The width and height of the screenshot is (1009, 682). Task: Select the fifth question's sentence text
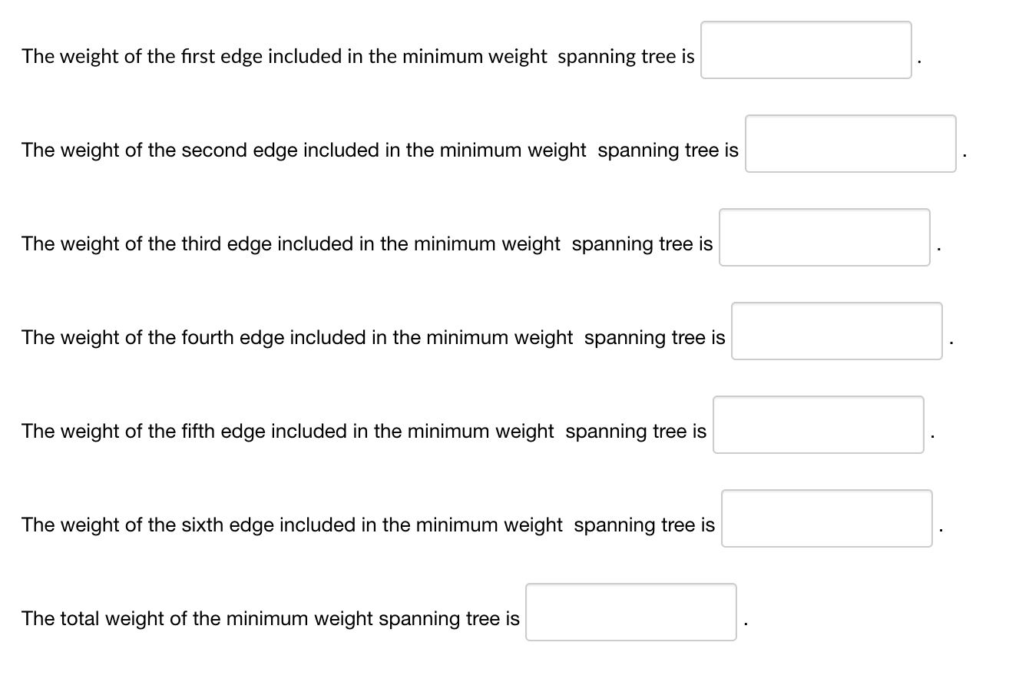363,431
